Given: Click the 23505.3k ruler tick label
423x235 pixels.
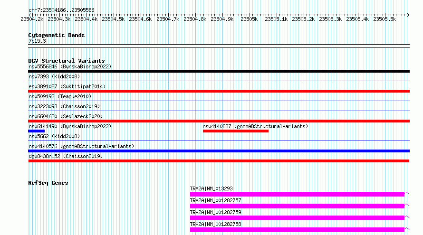Looking at the screenshot, I should tap(330, 19).
